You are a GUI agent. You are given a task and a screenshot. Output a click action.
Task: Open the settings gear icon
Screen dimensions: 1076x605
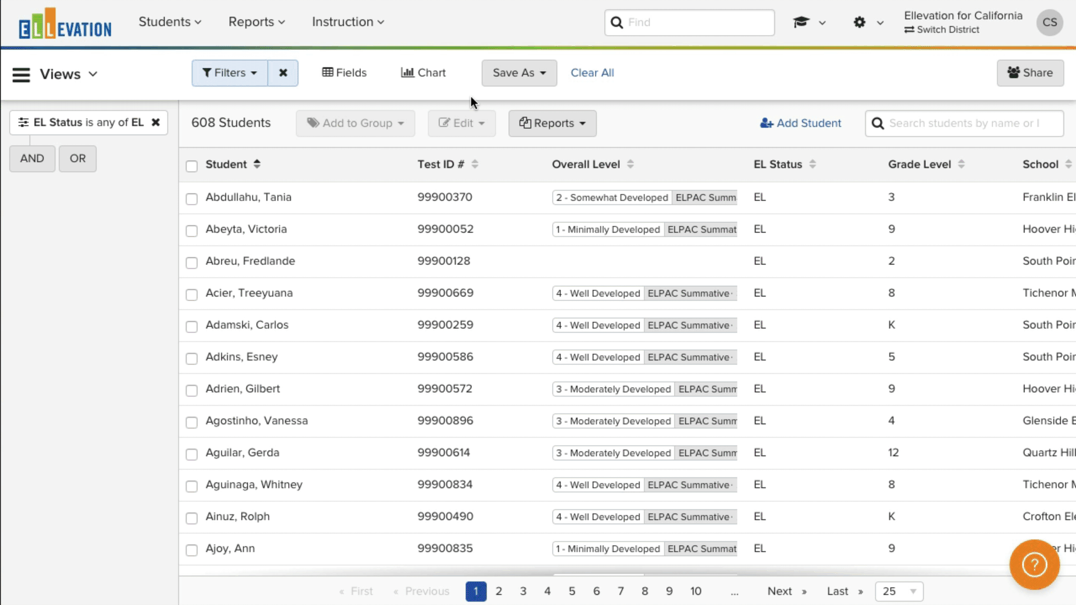coord(859,22)
